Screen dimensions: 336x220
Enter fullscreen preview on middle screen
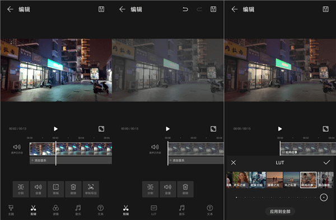point(213,129)
